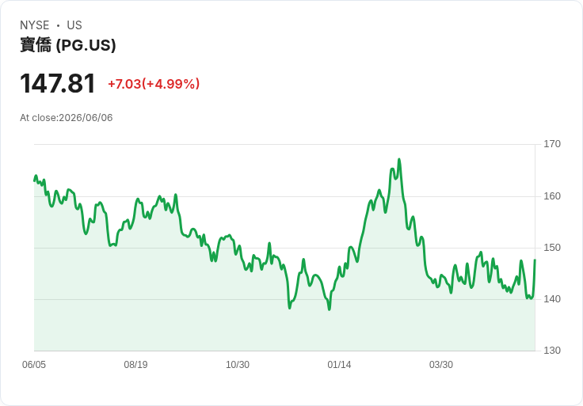
Task: Click the 03/30 date axis label
Action: (441, 365)
